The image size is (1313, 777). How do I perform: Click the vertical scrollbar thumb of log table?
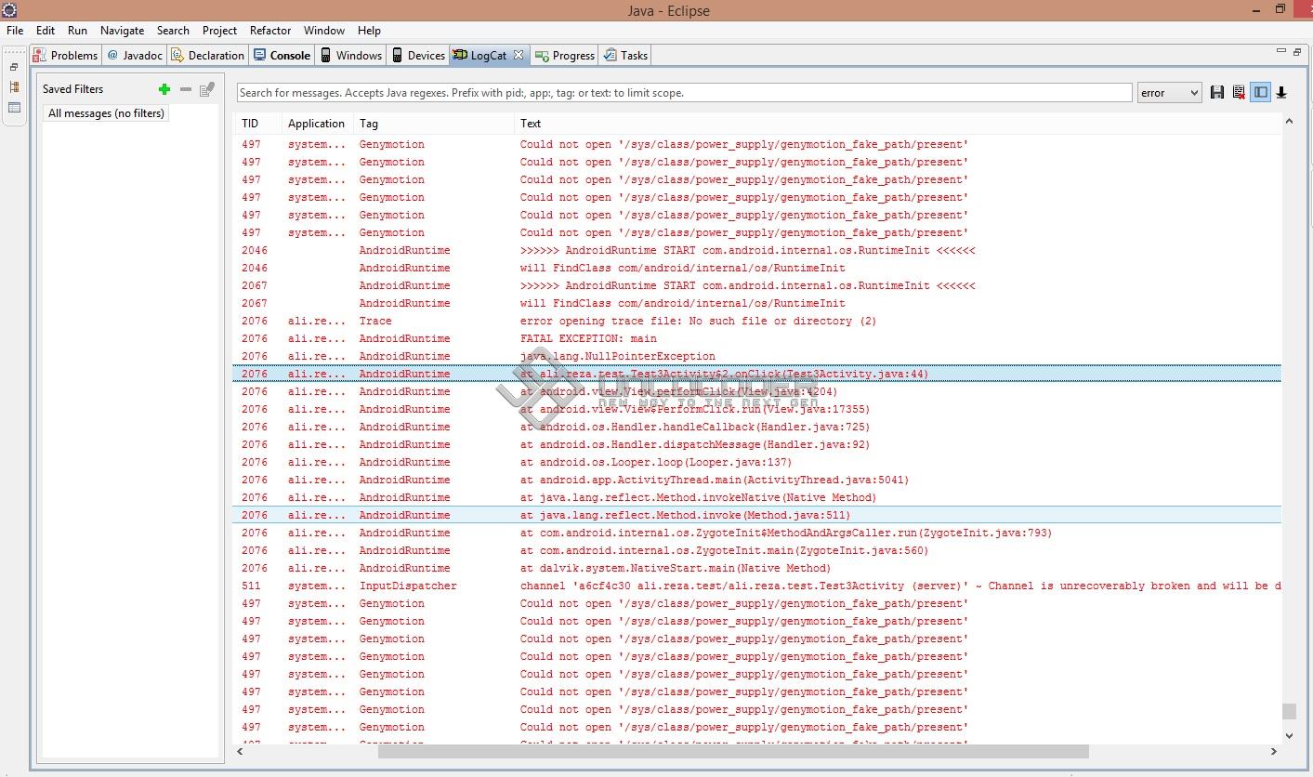[1289, 711]
